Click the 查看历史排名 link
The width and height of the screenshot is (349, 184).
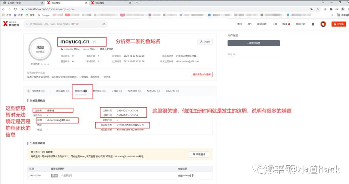click(106, 49)
